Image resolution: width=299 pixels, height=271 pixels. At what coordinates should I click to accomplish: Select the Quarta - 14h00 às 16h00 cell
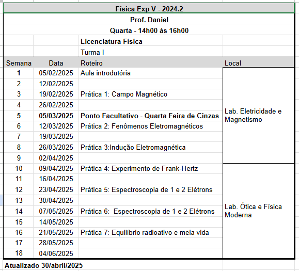click(x=149, y=30)
